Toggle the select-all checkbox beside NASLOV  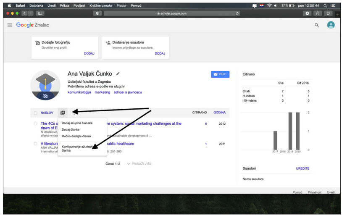(35, 113)
